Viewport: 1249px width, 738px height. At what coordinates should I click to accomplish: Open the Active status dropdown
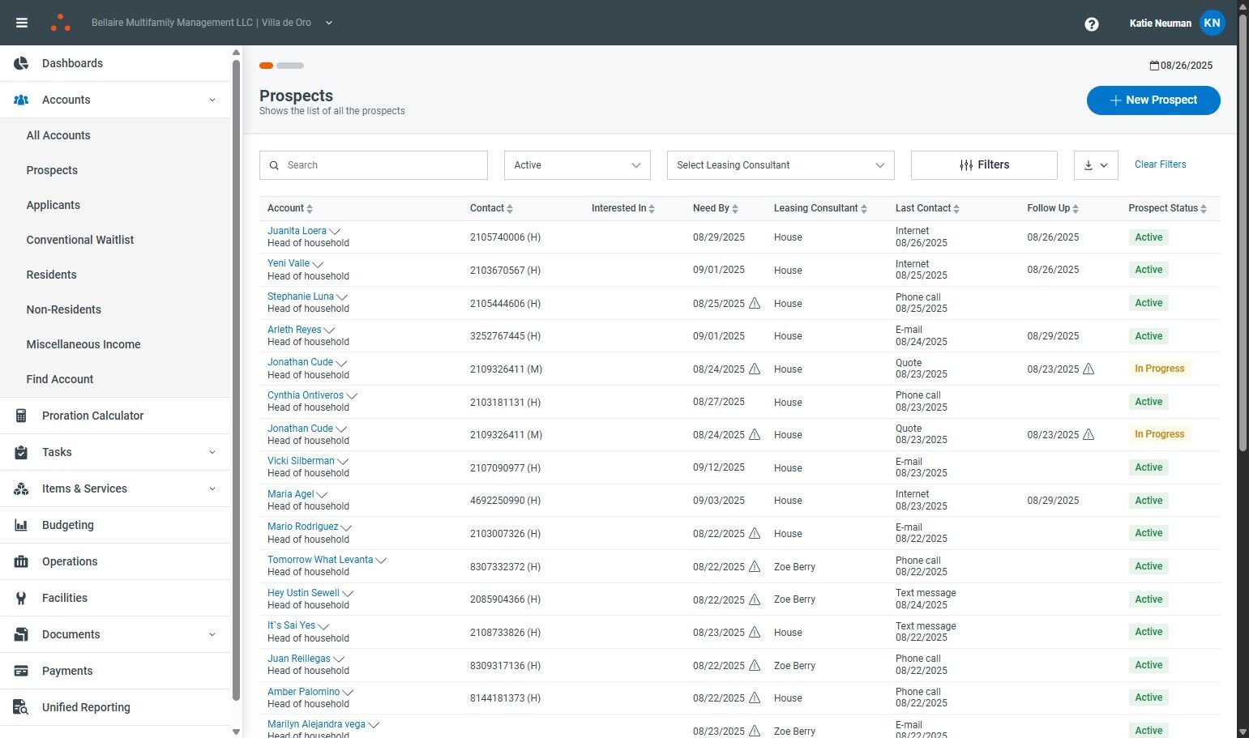[x=577, y=165]
